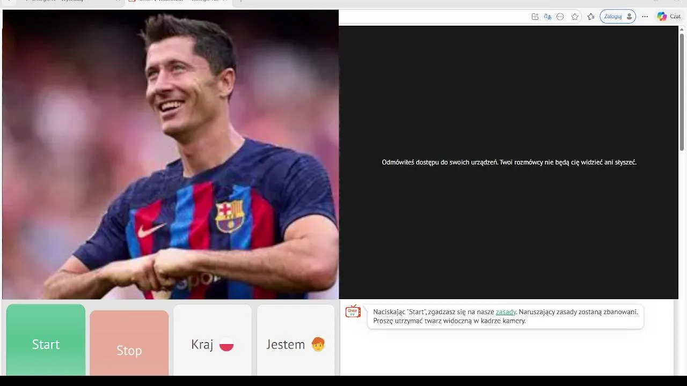Click the boy face emoji icon
The width and height of the screenshot is (687, 386).
tap(318, 344)
